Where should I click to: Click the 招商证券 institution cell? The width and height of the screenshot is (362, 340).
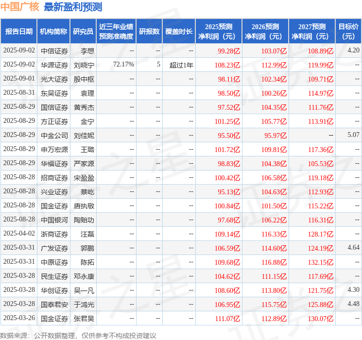click(x=54, y=177)
